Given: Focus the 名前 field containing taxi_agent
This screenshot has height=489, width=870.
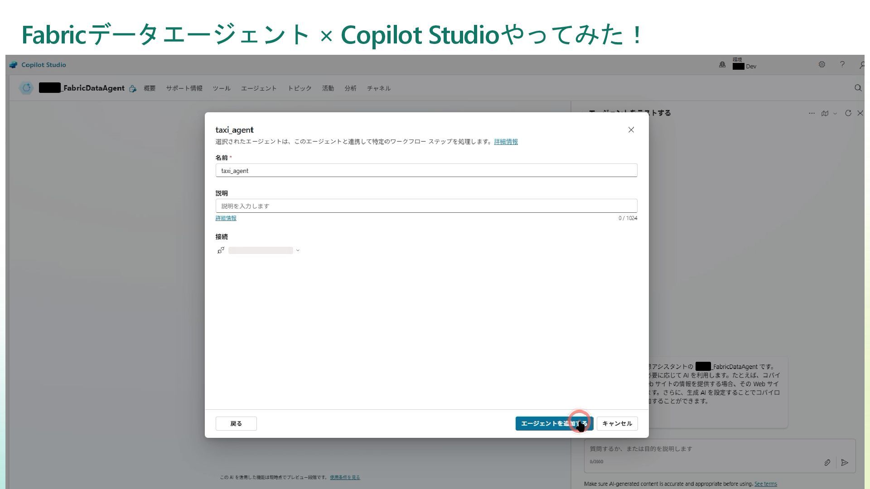Looking at the screenshot, I should click(426, 171).
